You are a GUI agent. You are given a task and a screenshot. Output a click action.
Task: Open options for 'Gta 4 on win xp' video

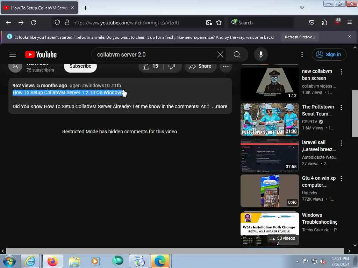(x=341, y=179)
